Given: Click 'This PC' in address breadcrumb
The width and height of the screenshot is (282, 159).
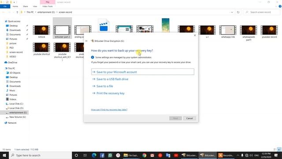Looking at the screenshot, I should (30, 12).
